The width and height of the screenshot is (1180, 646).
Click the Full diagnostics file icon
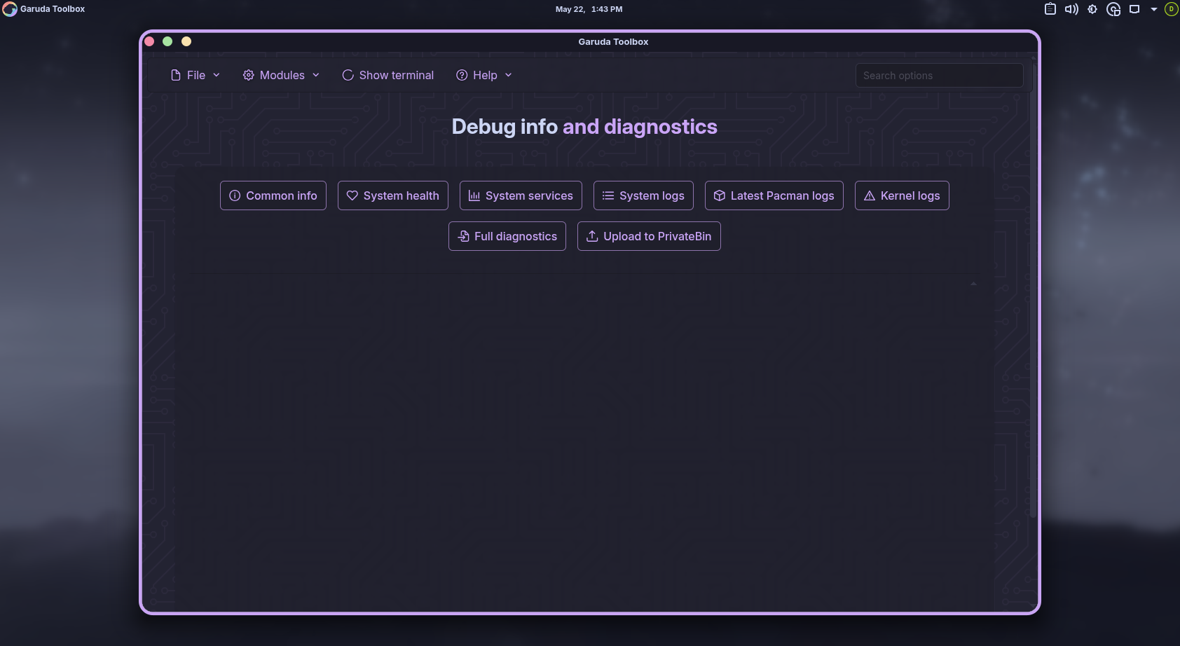(463, 236)
